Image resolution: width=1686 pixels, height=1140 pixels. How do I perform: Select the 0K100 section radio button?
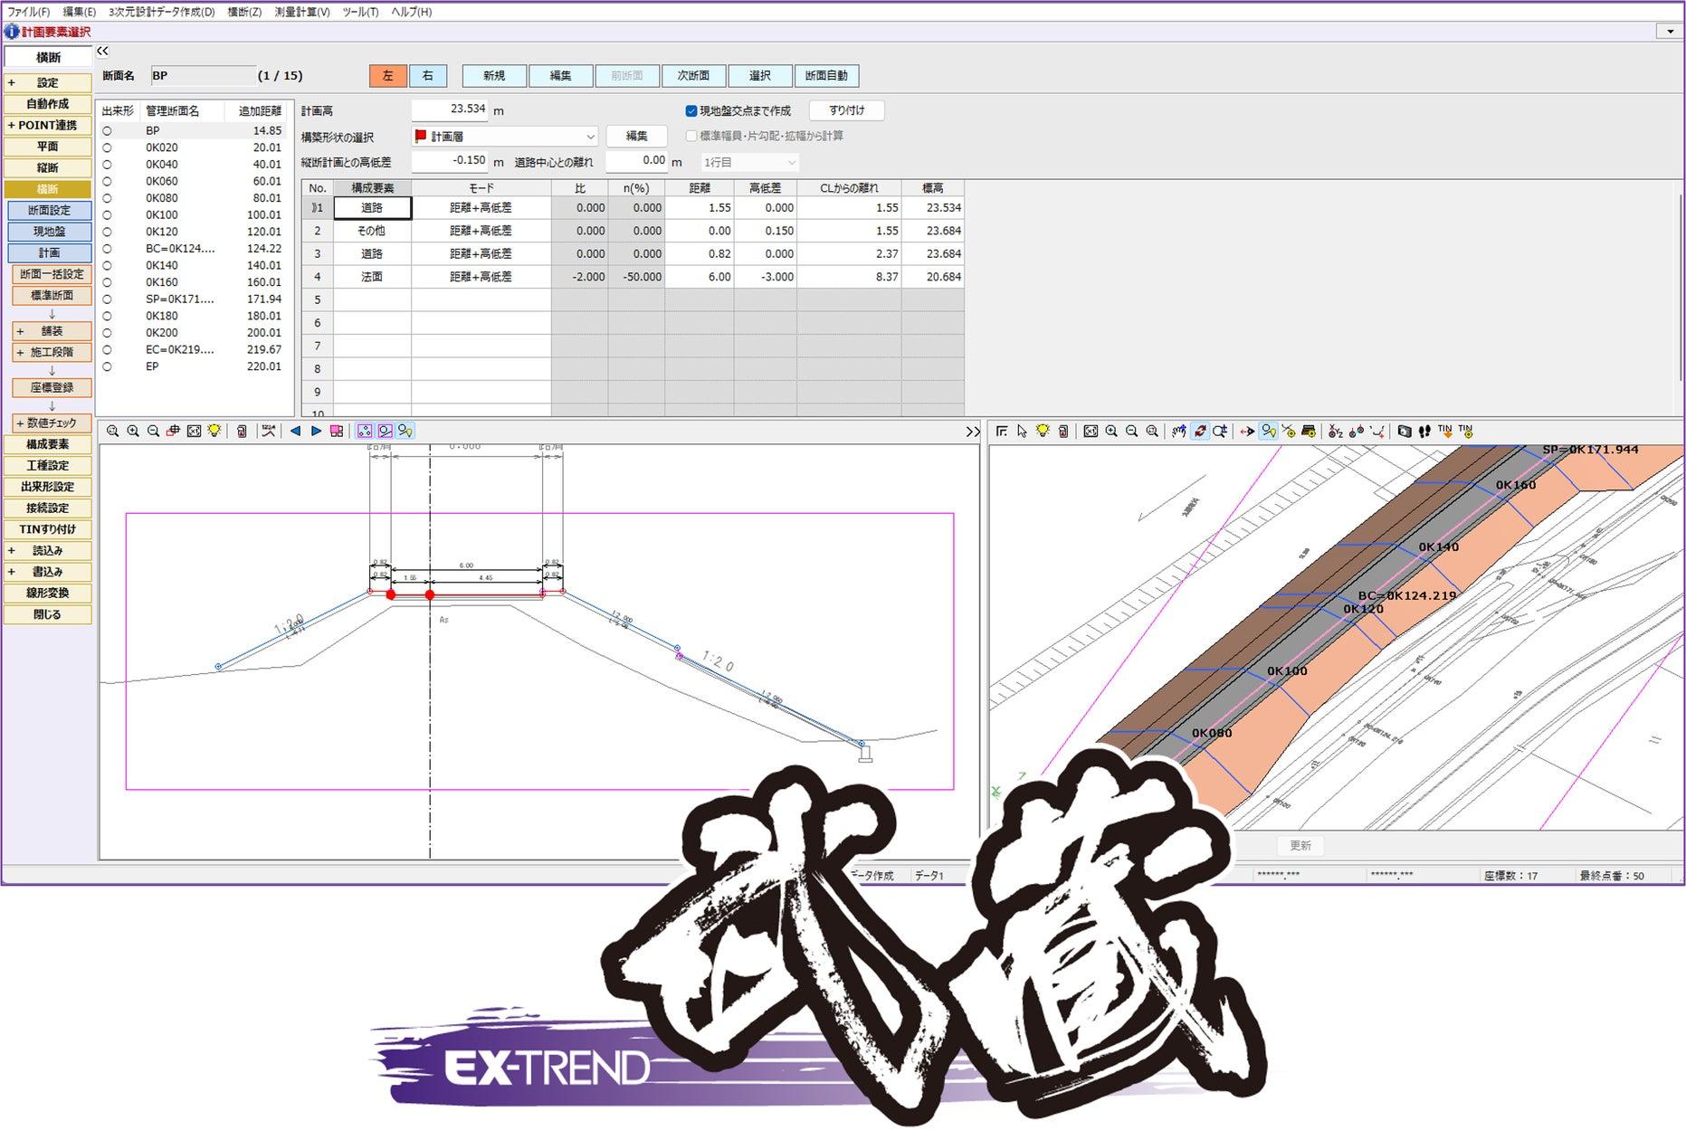point(108,215)
